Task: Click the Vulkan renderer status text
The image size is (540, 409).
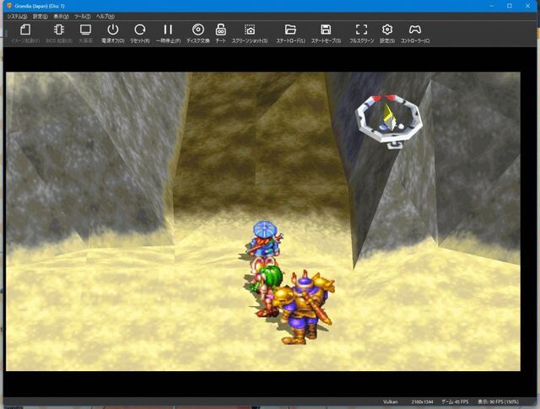Action: pos(390,401)
